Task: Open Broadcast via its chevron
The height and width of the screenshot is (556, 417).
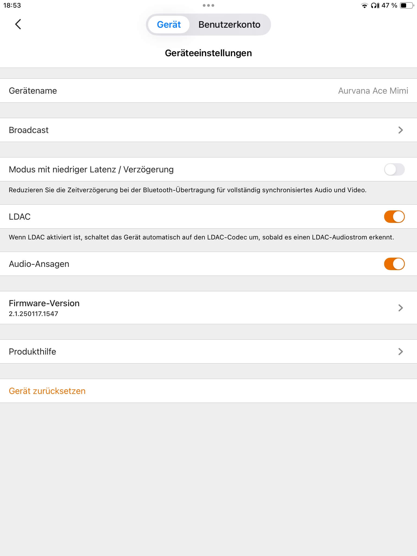Action: coord(400,130)
